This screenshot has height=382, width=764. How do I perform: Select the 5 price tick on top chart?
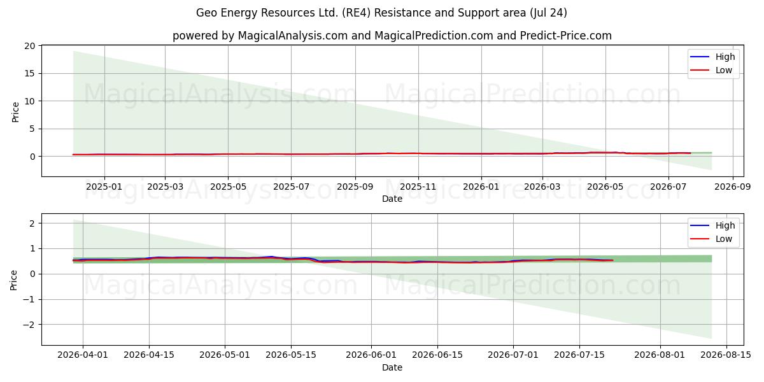[32, 129]
